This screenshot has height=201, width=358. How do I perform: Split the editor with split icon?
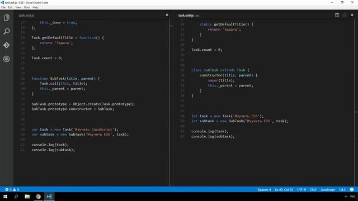point(337,15)
